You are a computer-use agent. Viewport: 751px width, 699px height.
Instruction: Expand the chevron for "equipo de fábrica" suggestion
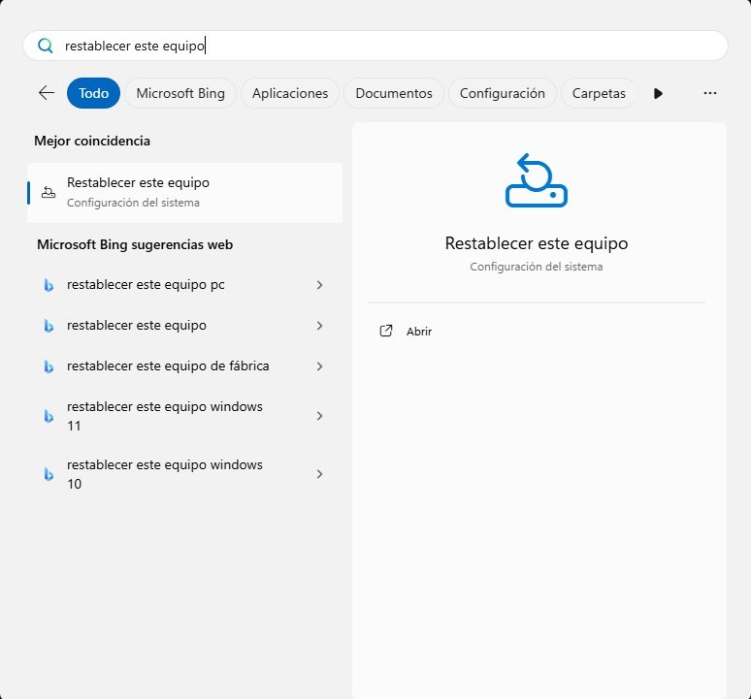319,366
